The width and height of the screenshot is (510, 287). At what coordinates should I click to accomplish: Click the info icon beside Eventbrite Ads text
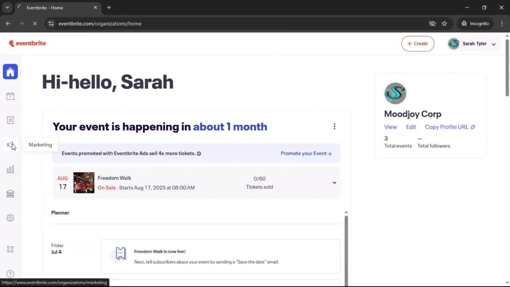pos(199,153)
